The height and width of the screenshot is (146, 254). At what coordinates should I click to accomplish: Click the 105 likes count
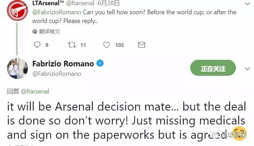pyautogui.click(x=119, y=45)
